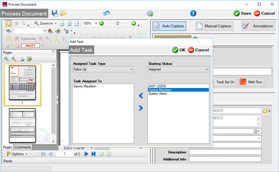Select the text selection tool
Screen dimensions: 279x172
coord(23,23)
